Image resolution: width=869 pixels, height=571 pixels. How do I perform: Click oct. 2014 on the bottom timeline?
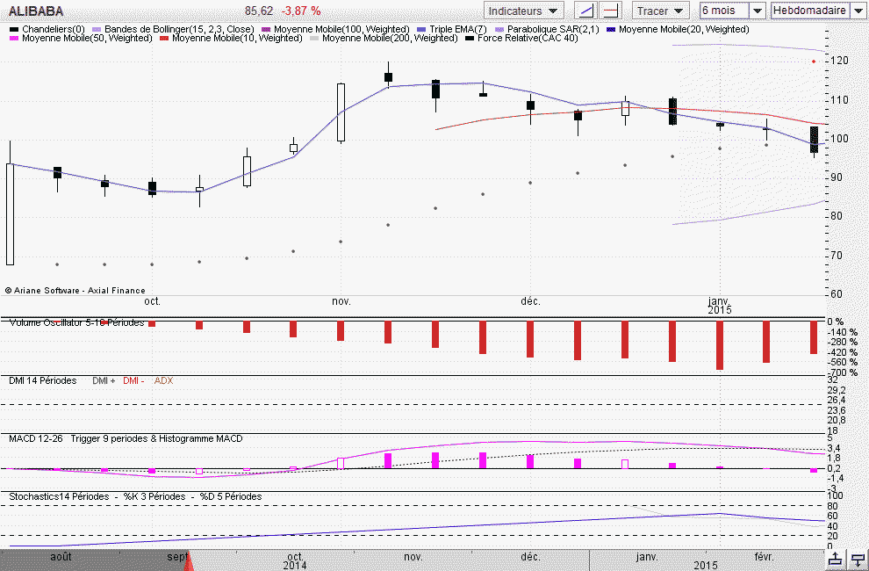[296, 560]
